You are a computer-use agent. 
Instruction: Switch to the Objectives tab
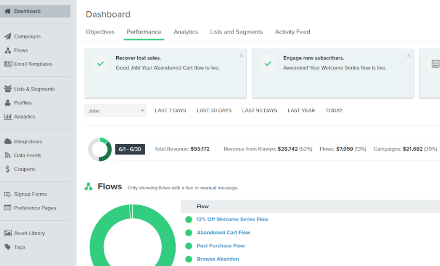tap(100, 32)
